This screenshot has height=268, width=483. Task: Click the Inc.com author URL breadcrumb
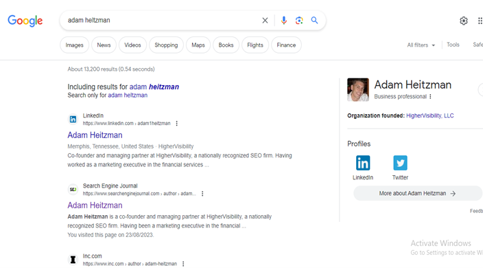(130, 264)
